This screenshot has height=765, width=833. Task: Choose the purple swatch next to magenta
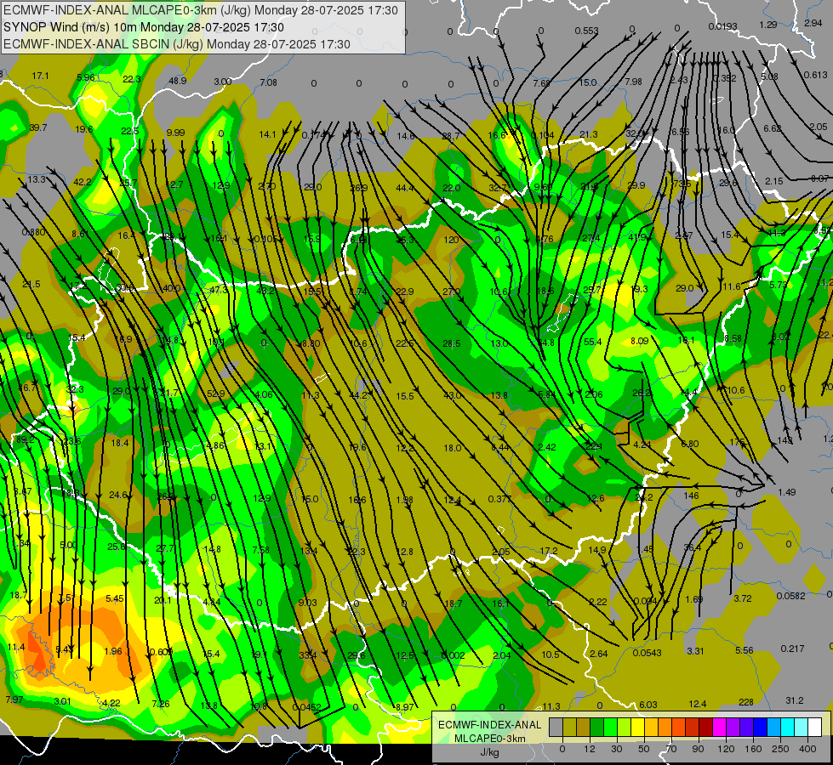[733, 727]
